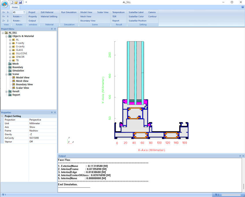Open Edit Material in ribbon
This screenshot has width=245, height=197.
coord(47,12)
